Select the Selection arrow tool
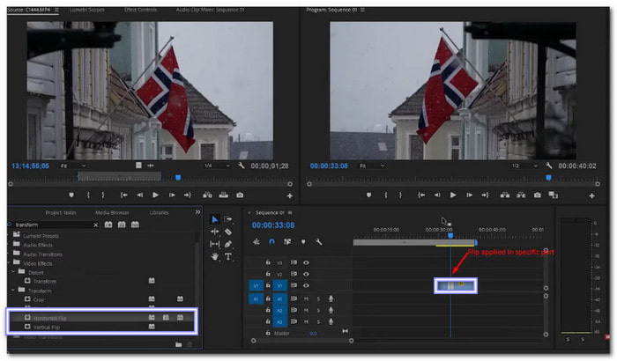The image size is (617, 361). coord(215,219)
